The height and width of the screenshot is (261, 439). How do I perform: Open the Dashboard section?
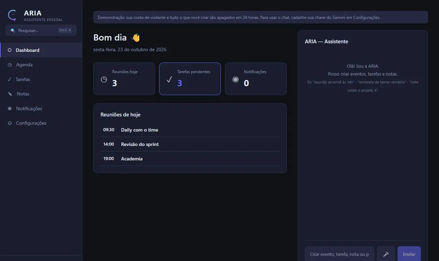pos(41,50)
